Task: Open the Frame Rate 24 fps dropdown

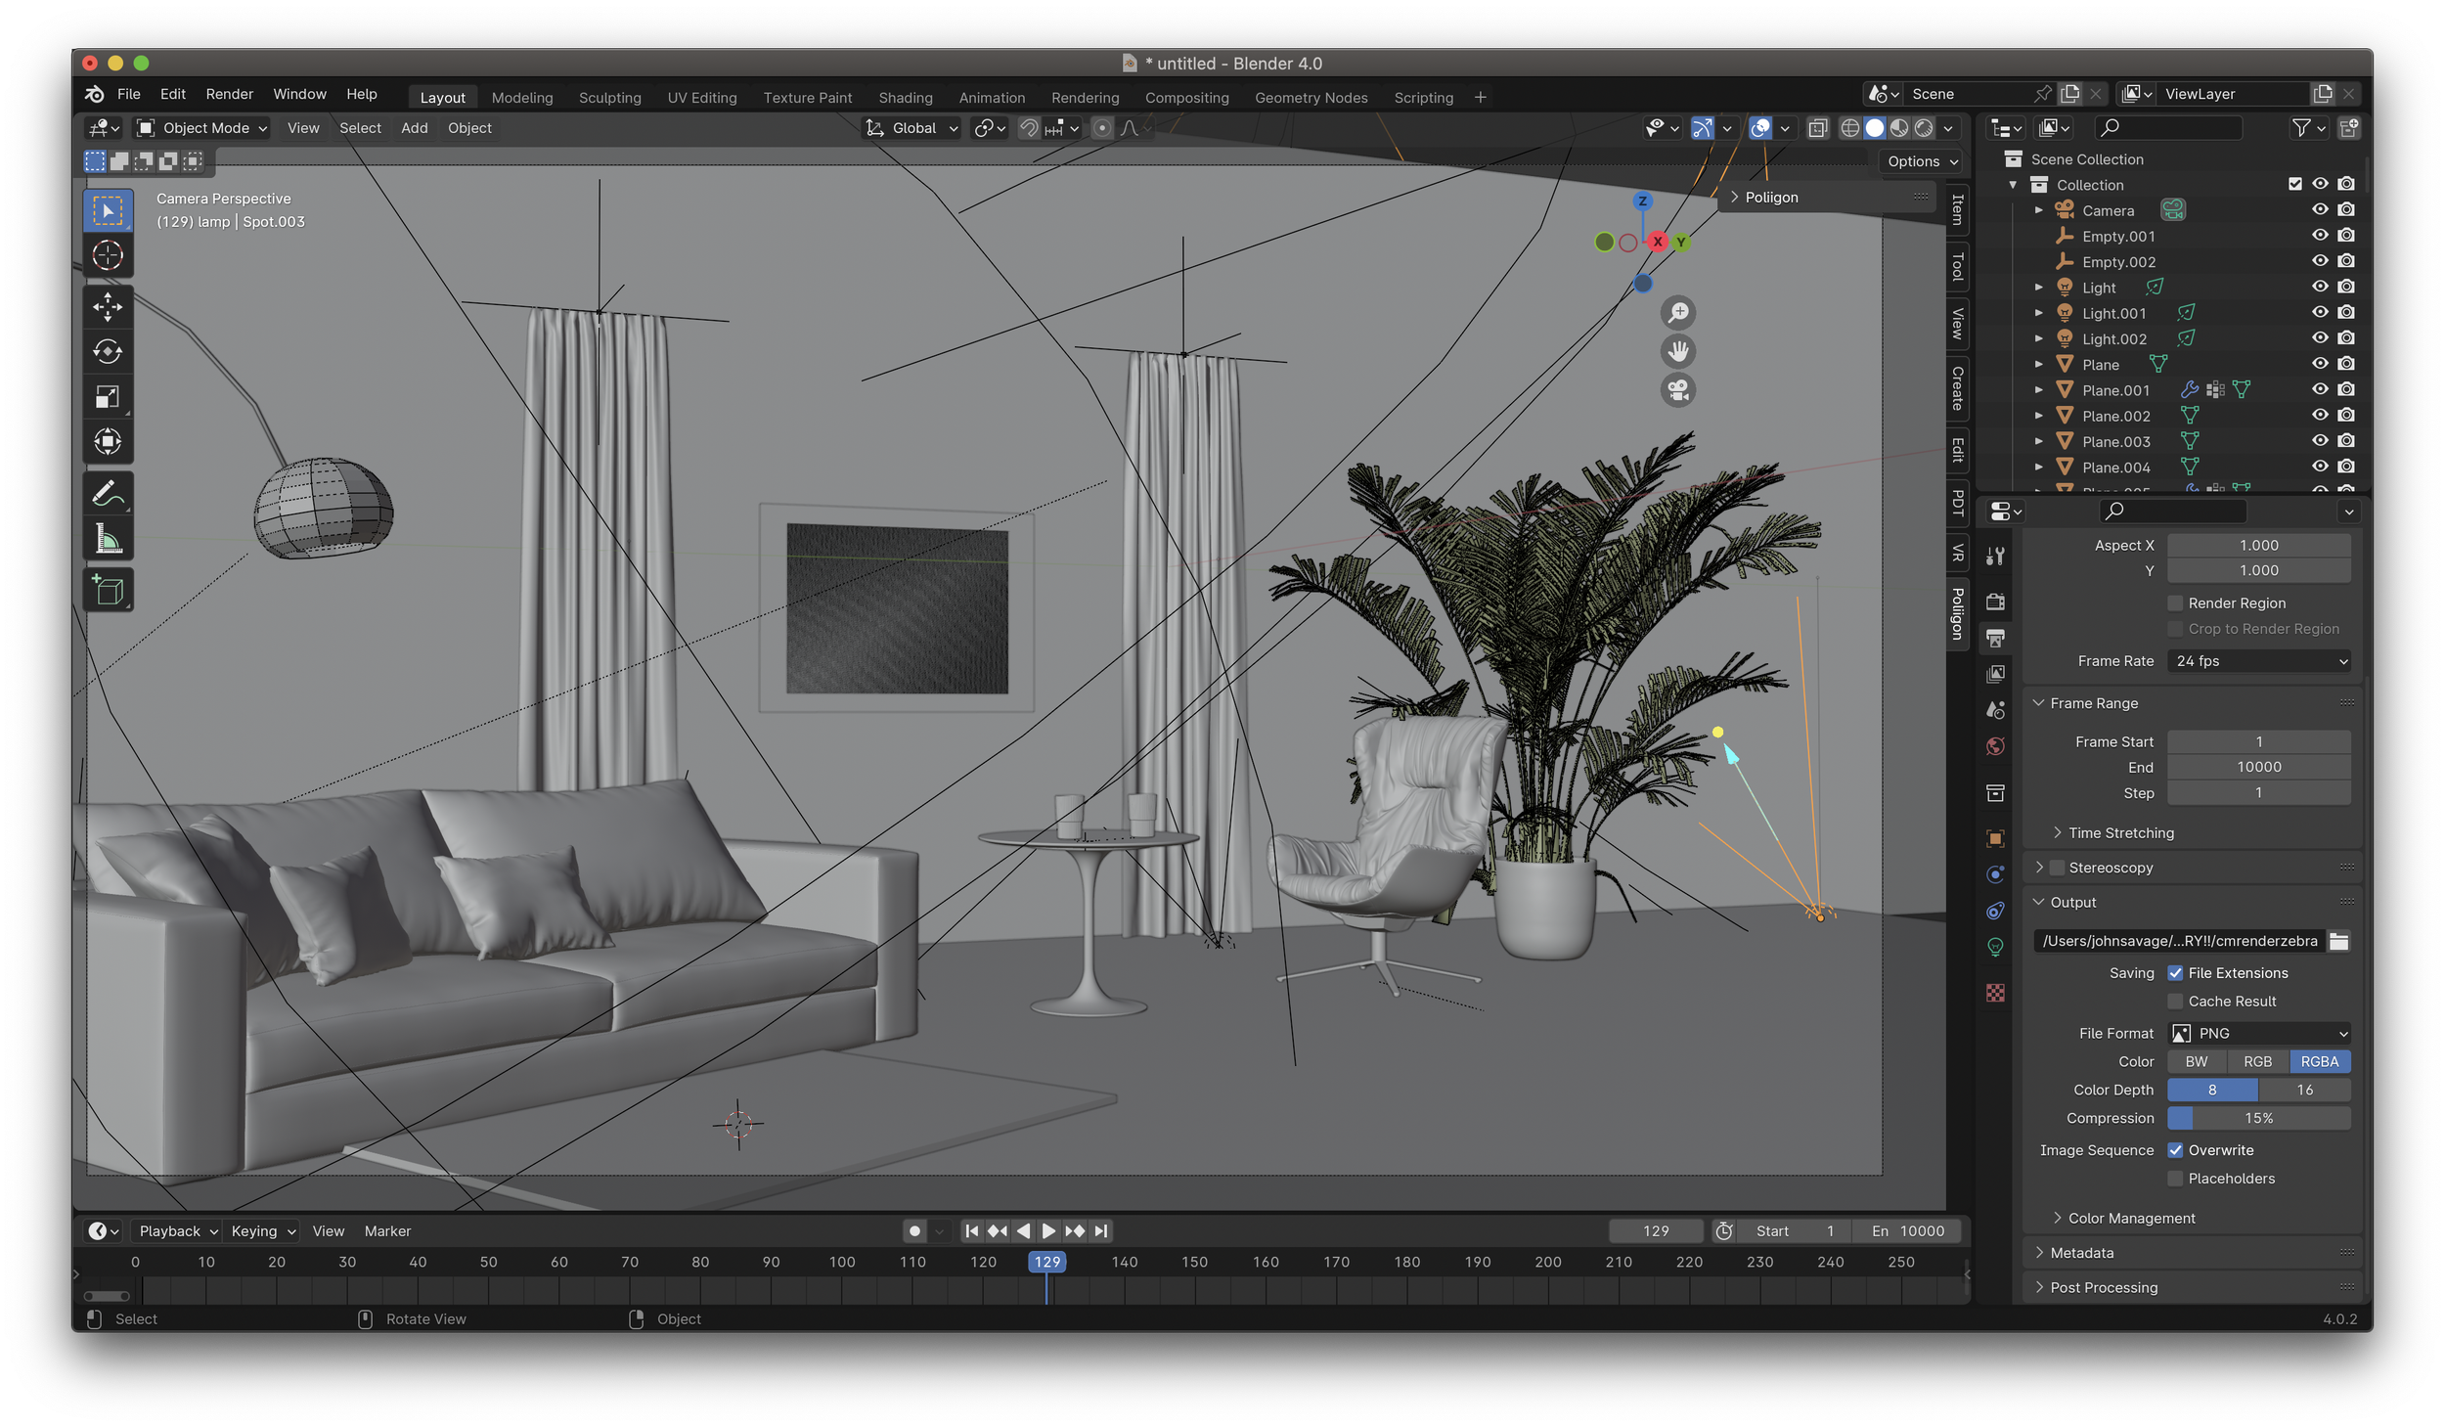Action: click(x=2259, y=661)
